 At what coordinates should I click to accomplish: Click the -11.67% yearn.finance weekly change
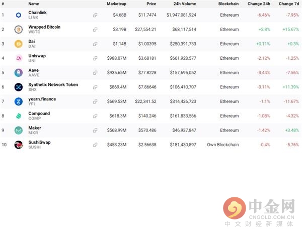(x=291, y=101)
